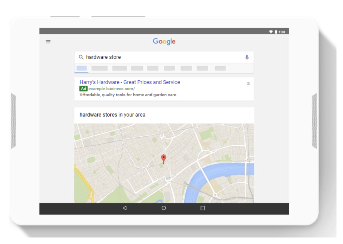Tap the Google logo

(x=164, y=41)
